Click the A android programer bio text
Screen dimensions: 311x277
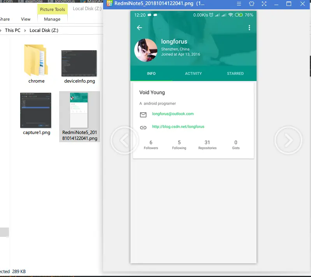pos(158,104)
